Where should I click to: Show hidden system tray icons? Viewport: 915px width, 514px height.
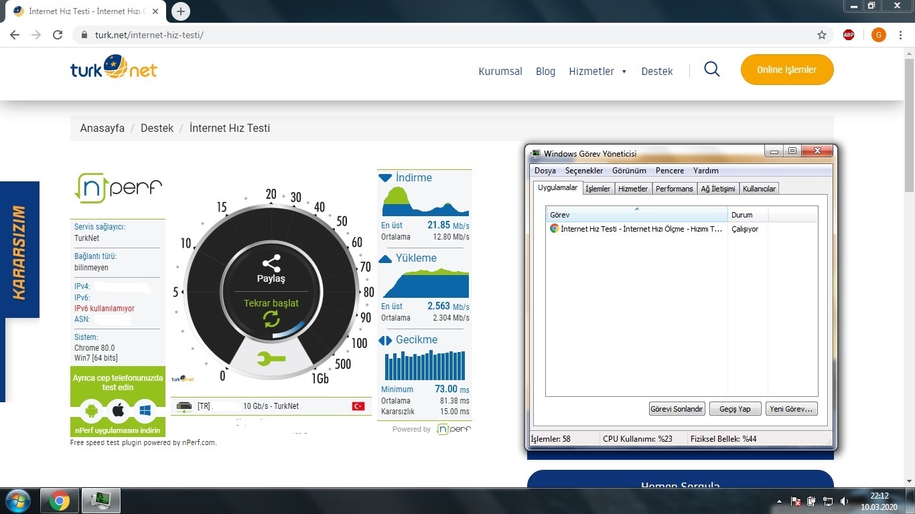tap(779, 501)
